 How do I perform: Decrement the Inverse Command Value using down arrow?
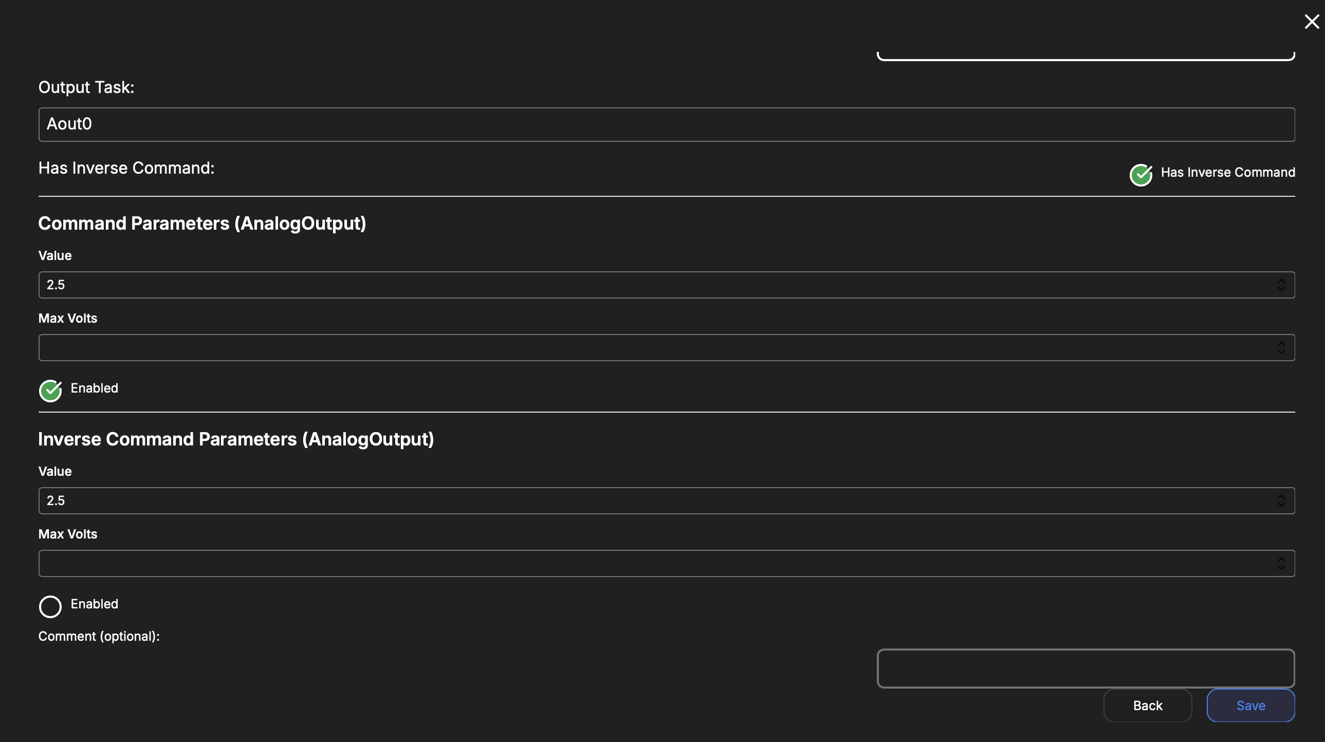click(x=1281, y=505)
